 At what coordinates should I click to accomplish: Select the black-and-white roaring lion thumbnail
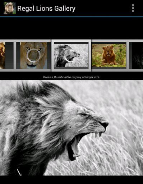pos(71,55)
